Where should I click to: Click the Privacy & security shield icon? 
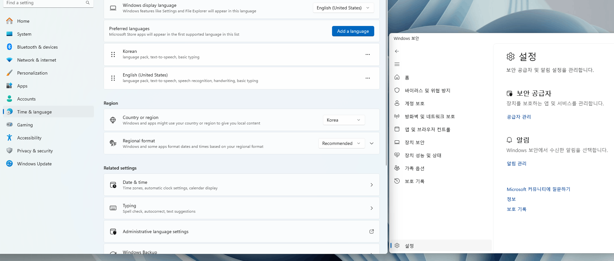pyautogui.click(x=9, y=151)
